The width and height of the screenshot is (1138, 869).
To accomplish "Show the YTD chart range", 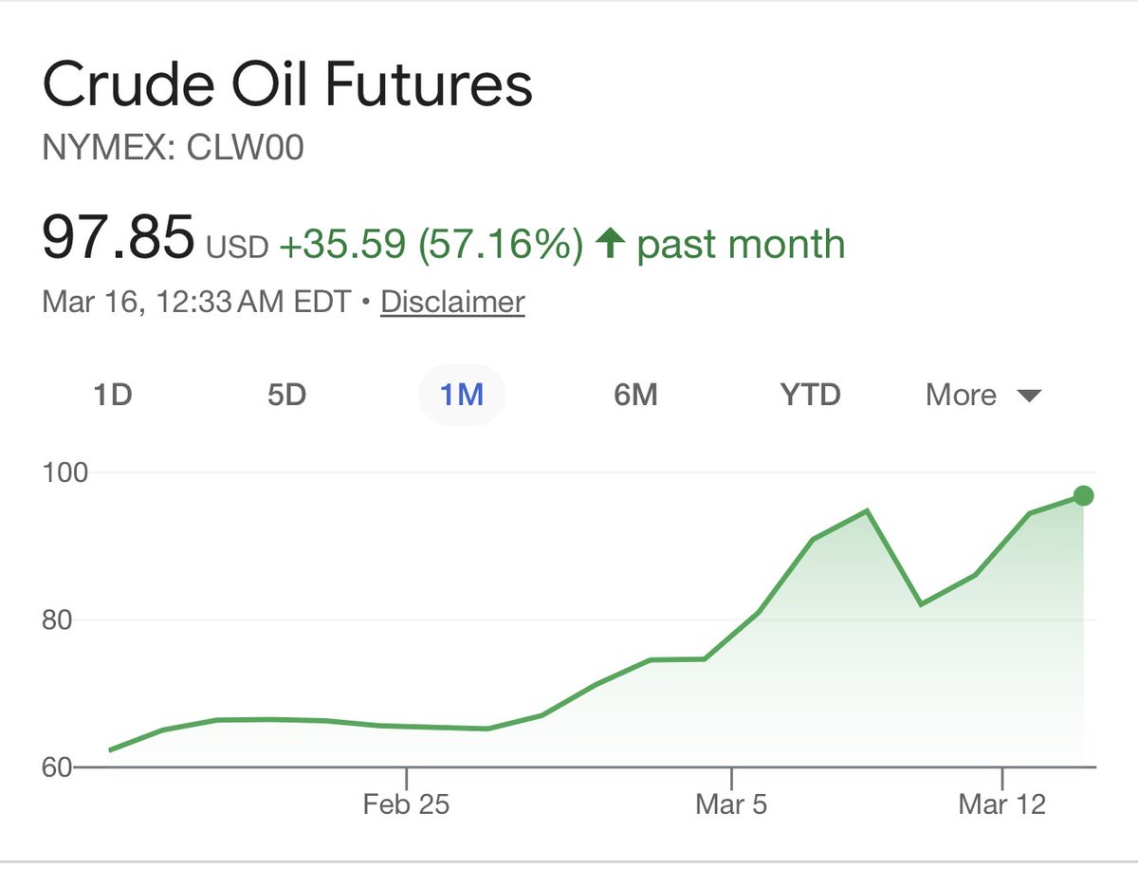I will pyautogui.click(x=810, y=395).
